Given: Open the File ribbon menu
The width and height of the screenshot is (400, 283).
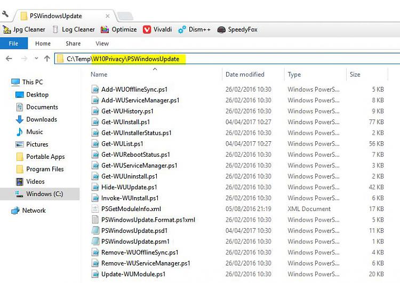Looking at the screenshot, I should coord(13,44).
